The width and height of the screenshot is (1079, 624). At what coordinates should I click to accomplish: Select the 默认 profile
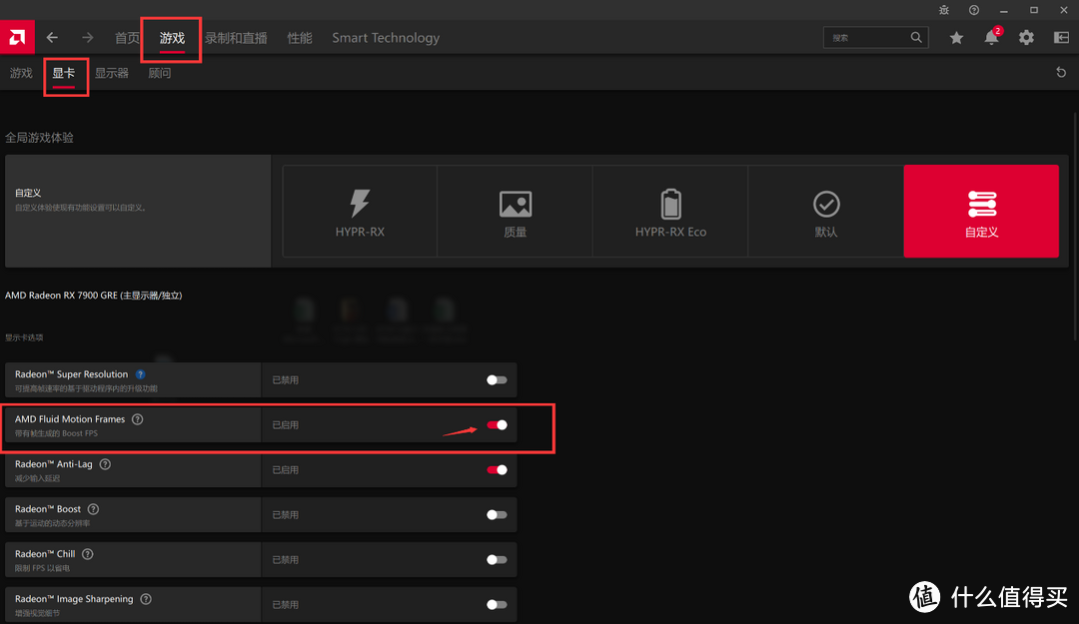[826, 212]
